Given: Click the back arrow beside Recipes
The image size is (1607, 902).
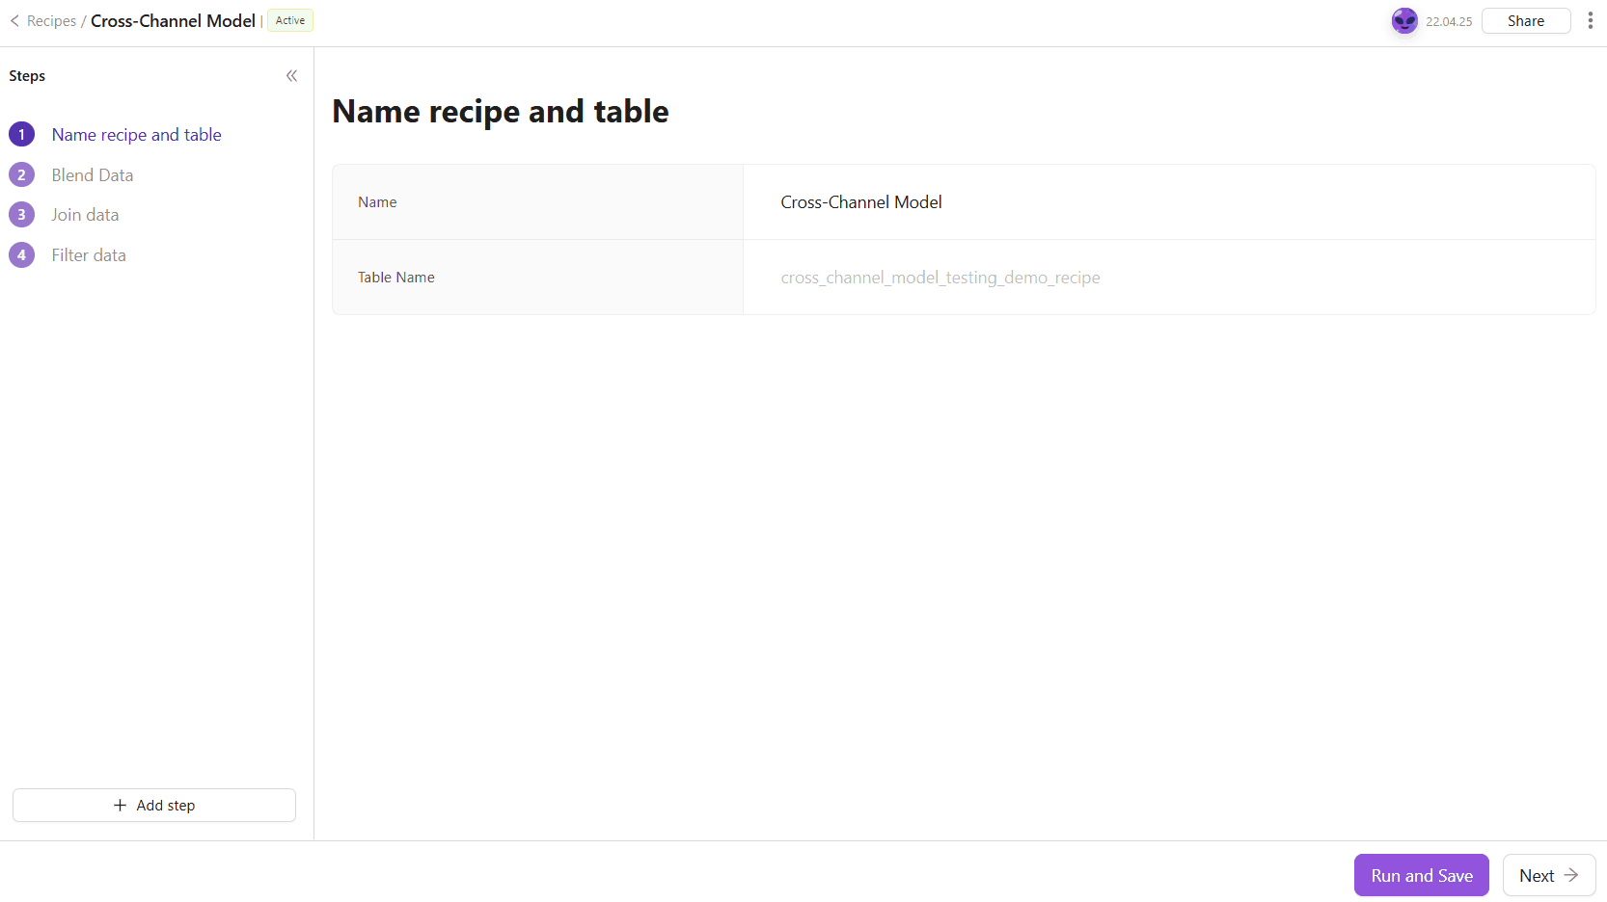Looking at the screenshot, I should (x=14, y=21).
